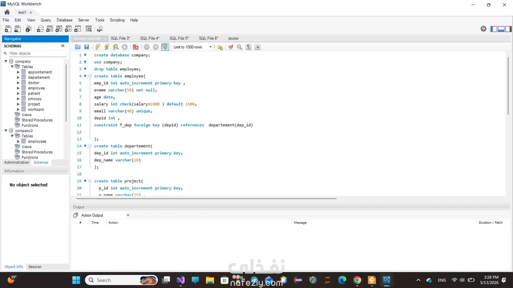Open the object inspector for selected schema
This screenshot has width=513, height=288.
pos(29,29)
